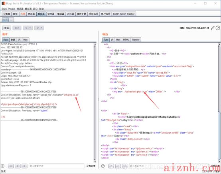Click the 发送 send button
The width and height of the screenshot is (221, 174).
pos(6,28)
